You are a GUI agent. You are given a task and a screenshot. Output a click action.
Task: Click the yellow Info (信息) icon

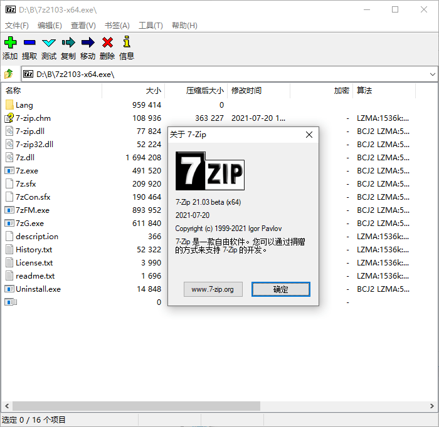click(x=127, y=43)
